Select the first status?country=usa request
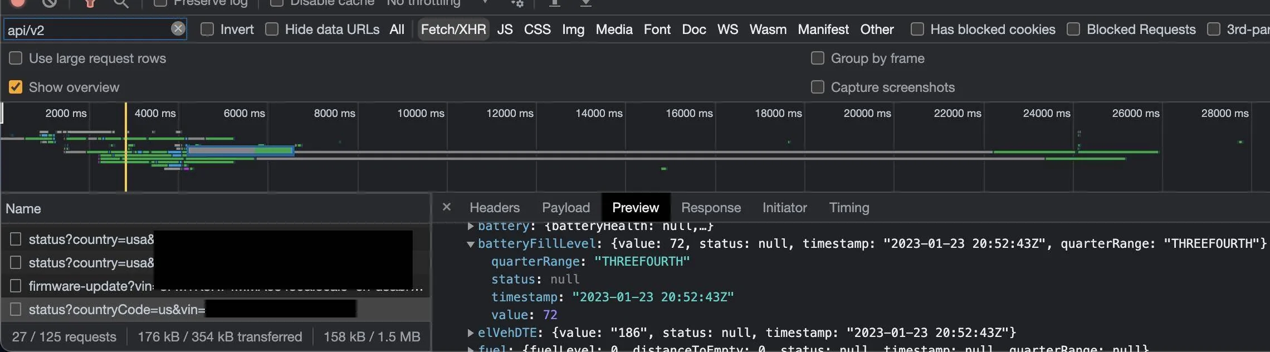This screenshot has width=1270, height=352. [x=216, y=239]
